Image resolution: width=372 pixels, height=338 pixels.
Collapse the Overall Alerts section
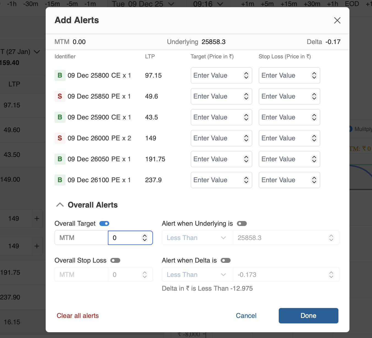pyautogui.click(x=60, y=205)
